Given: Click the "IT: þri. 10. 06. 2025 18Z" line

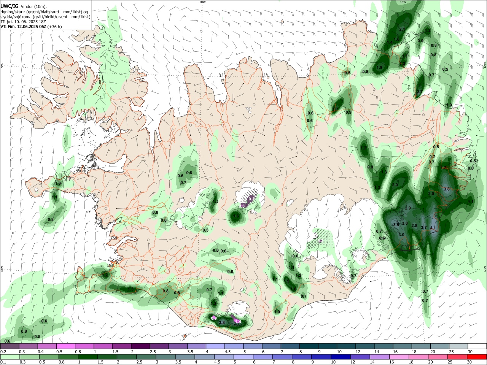Looking at the screenshot, I should click(x=23, y=22).
